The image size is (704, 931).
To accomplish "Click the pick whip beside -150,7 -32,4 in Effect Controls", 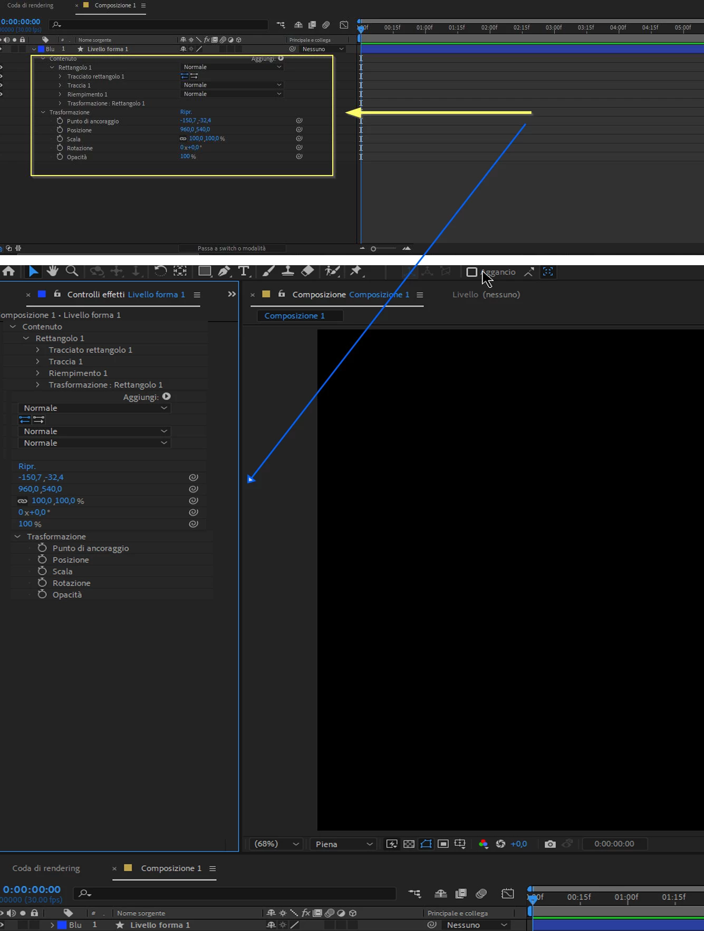I will (194, 477).
